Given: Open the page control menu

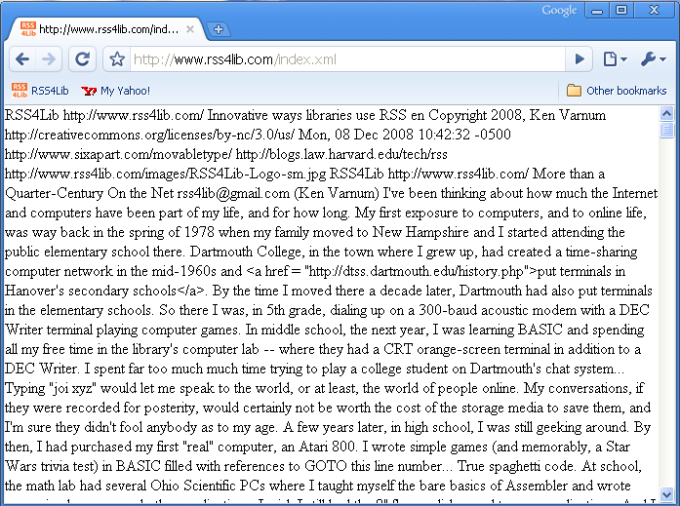Looking at the screenshot, I should click(x=615, y=58).
